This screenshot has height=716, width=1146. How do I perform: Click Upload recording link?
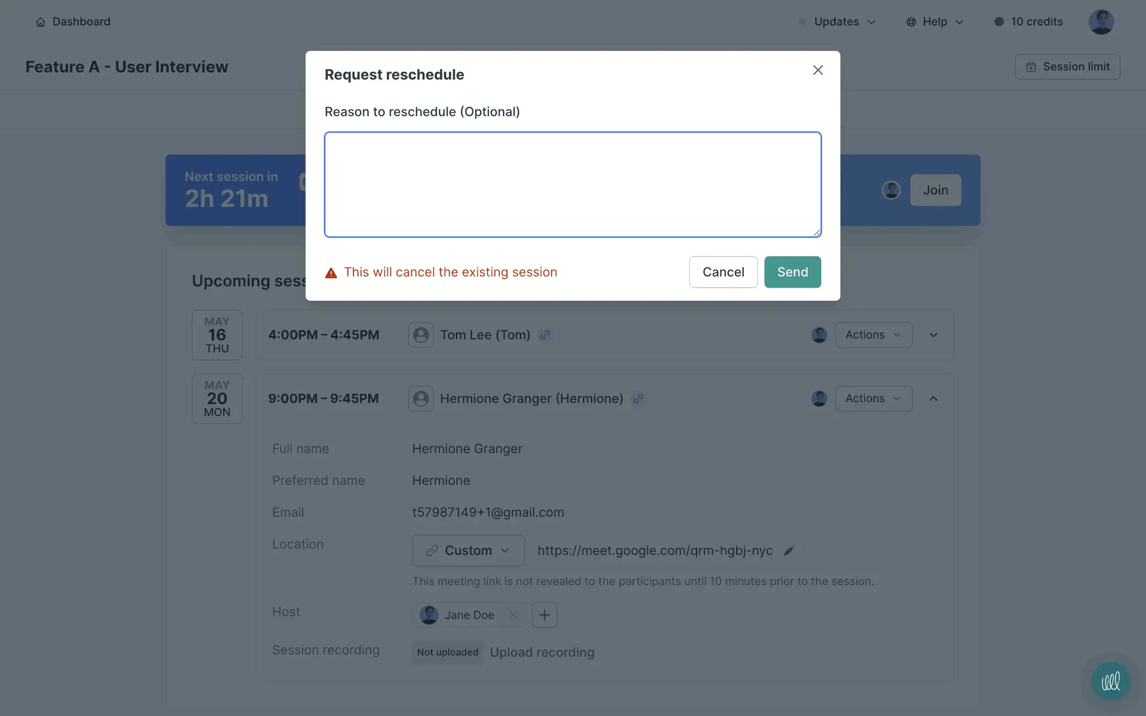pos(542,652)
